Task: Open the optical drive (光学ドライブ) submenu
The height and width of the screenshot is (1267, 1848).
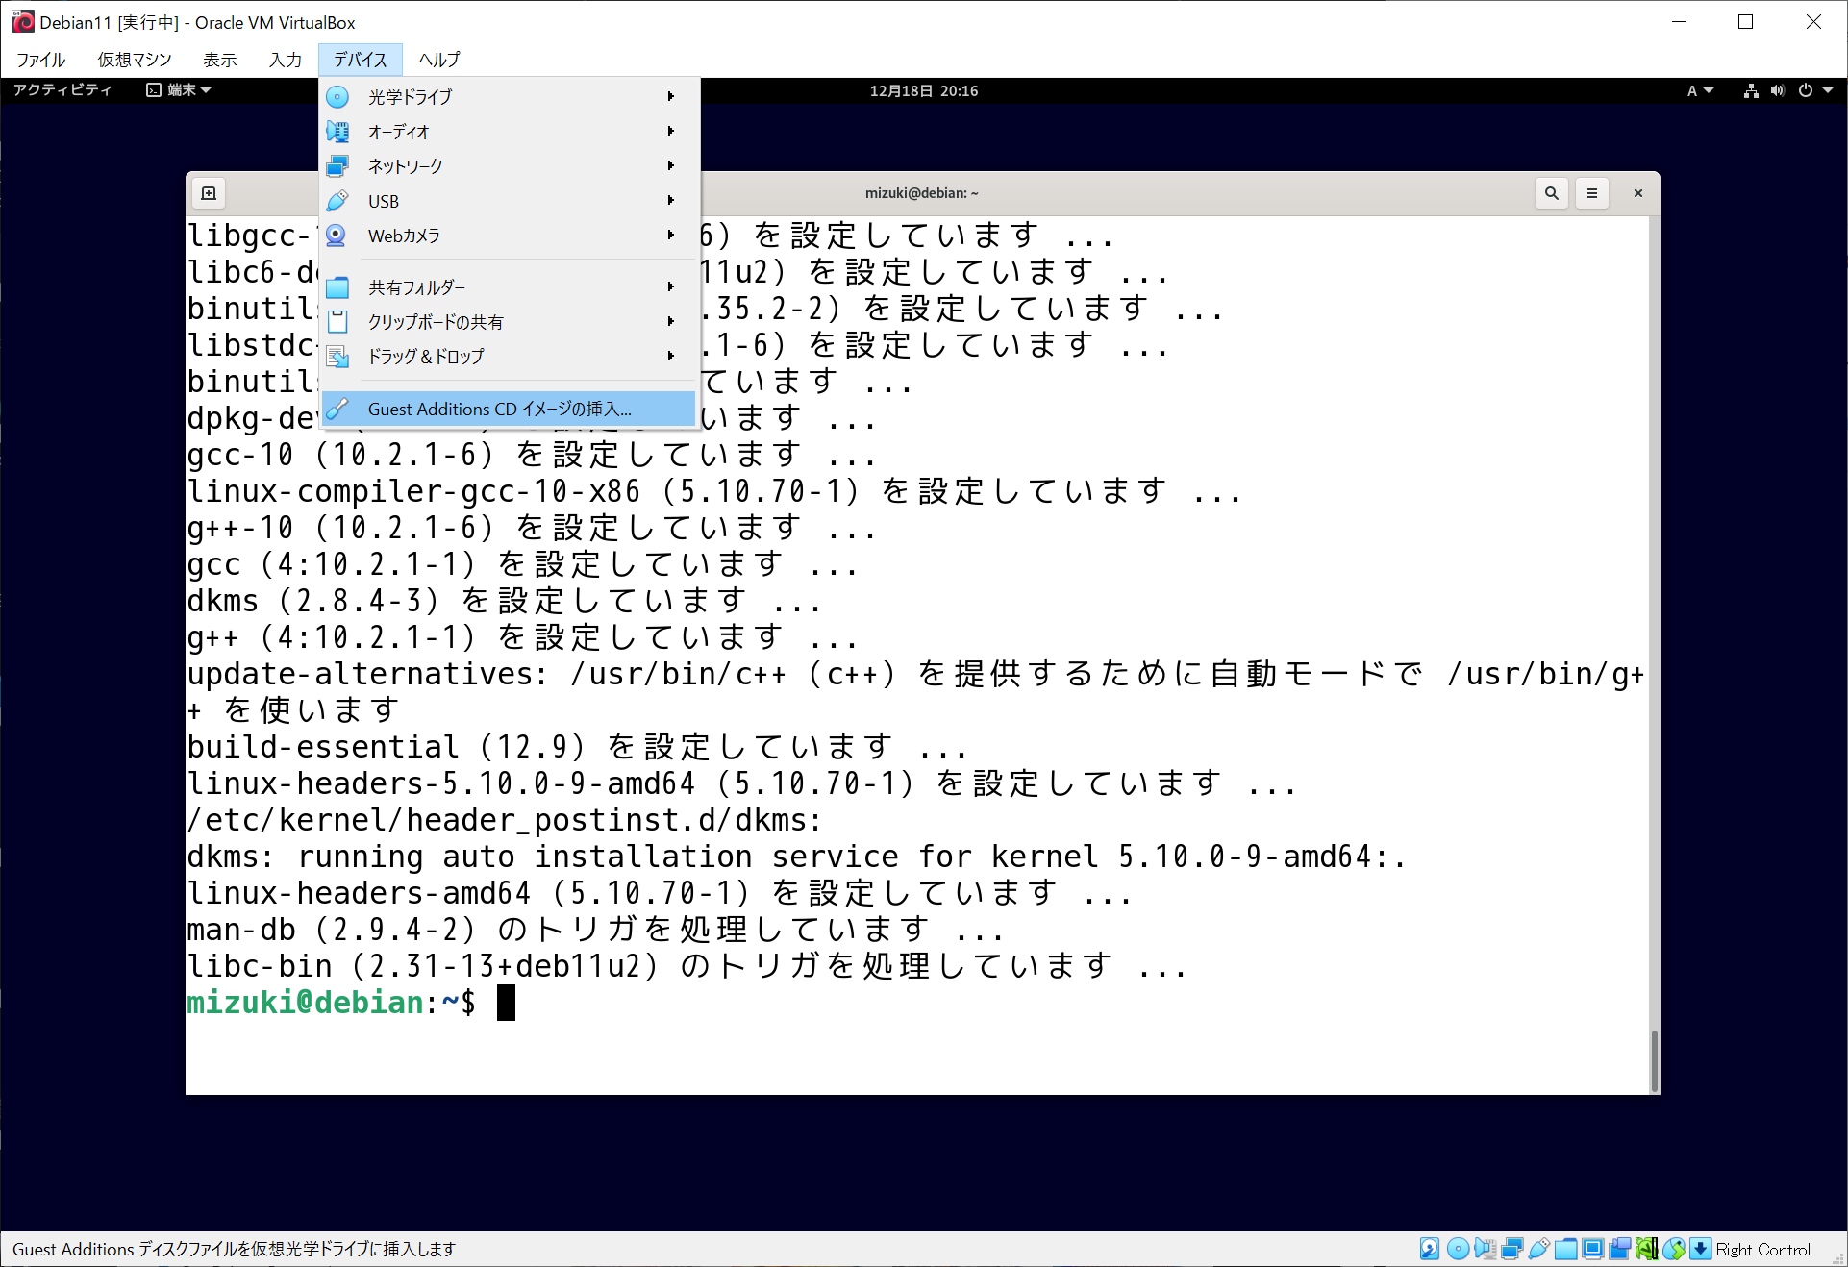Action: coord(509,97)
